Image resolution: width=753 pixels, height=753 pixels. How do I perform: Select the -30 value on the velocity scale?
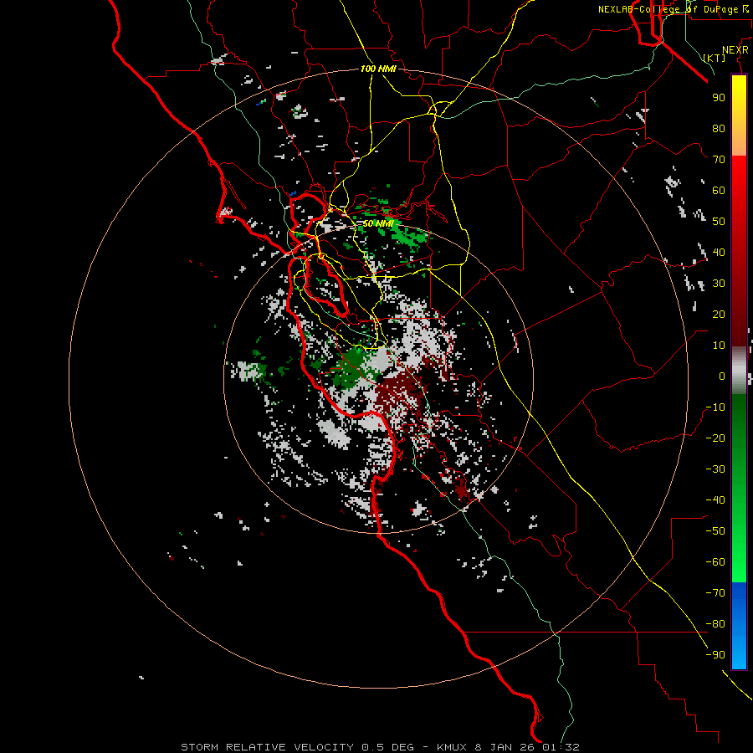point(715,469)
